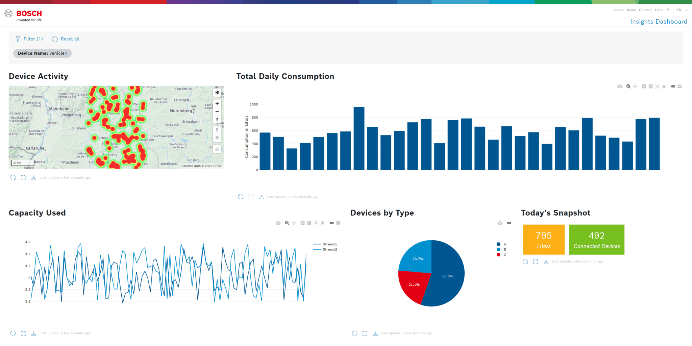
Task: Toggle satellite view with the globe icon on the map
Action: point(217,92)
